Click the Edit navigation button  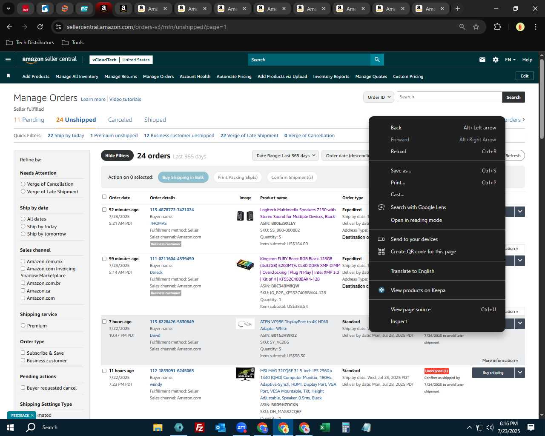point(525,76)
